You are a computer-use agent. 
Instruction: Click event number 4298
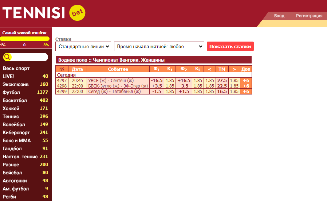click(x=62, y=86)
